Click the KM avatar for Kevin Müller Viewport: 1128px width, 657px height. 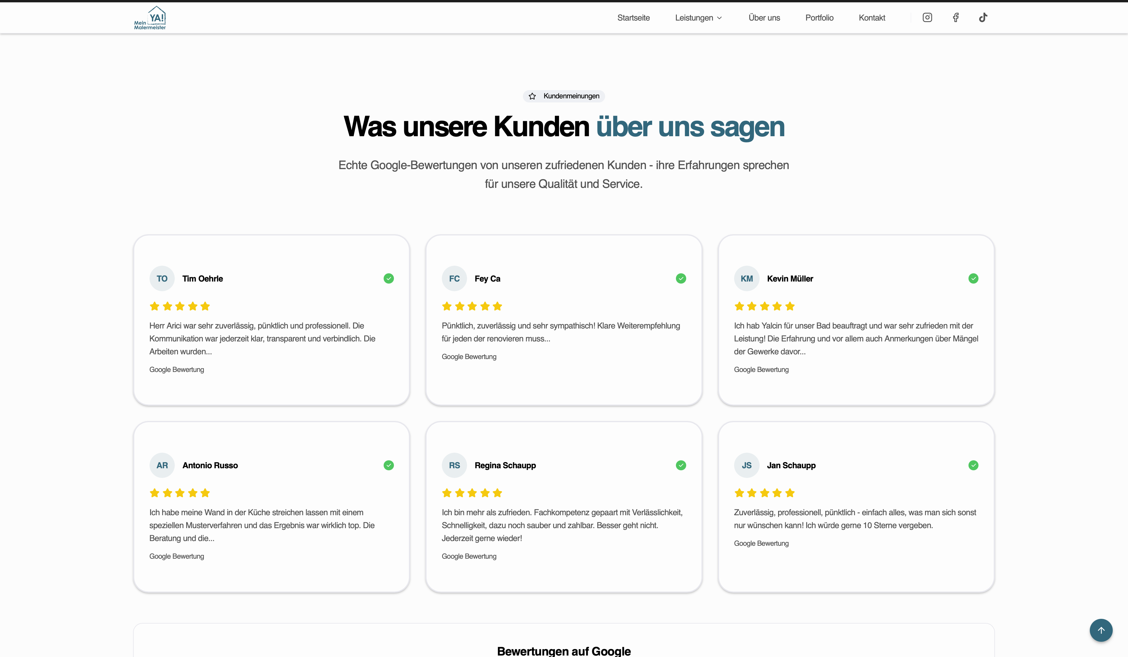click(x=746, y=279)
